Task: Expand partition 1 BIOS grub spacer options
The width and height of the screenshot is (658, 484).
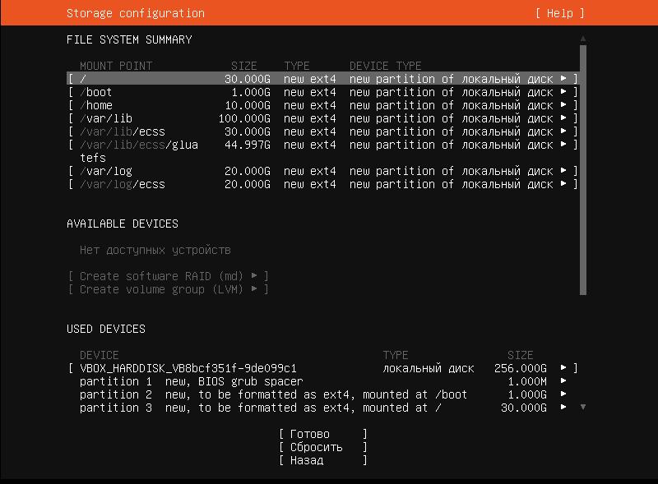Action: 563,381
